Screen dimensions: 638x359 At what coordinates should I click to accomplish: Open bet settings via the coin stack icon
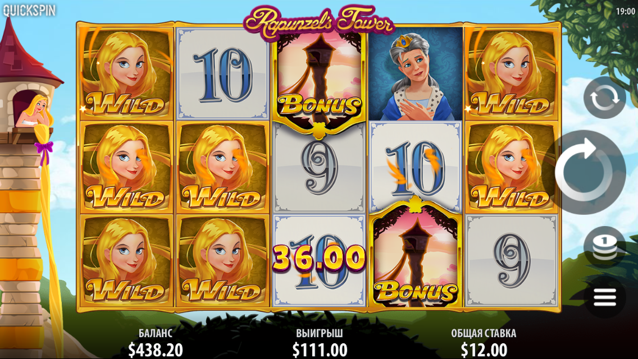[605, 247]
